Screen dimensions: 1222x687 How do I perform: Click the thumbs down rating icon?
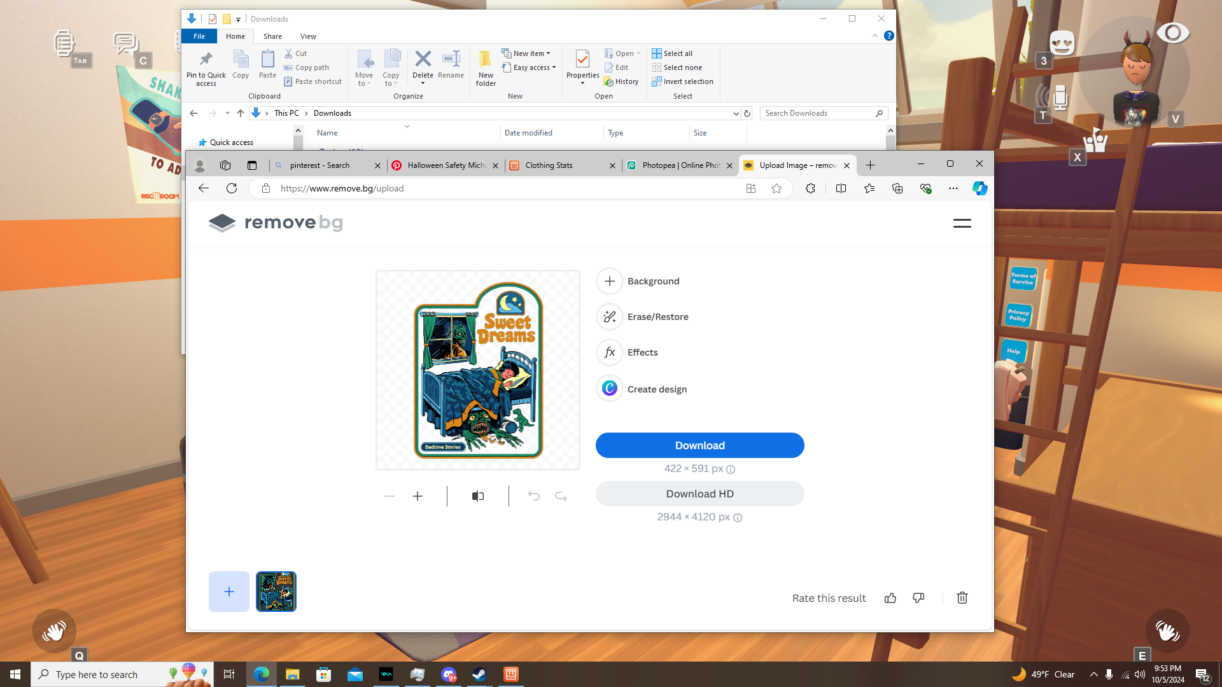[x=918, y=598]
